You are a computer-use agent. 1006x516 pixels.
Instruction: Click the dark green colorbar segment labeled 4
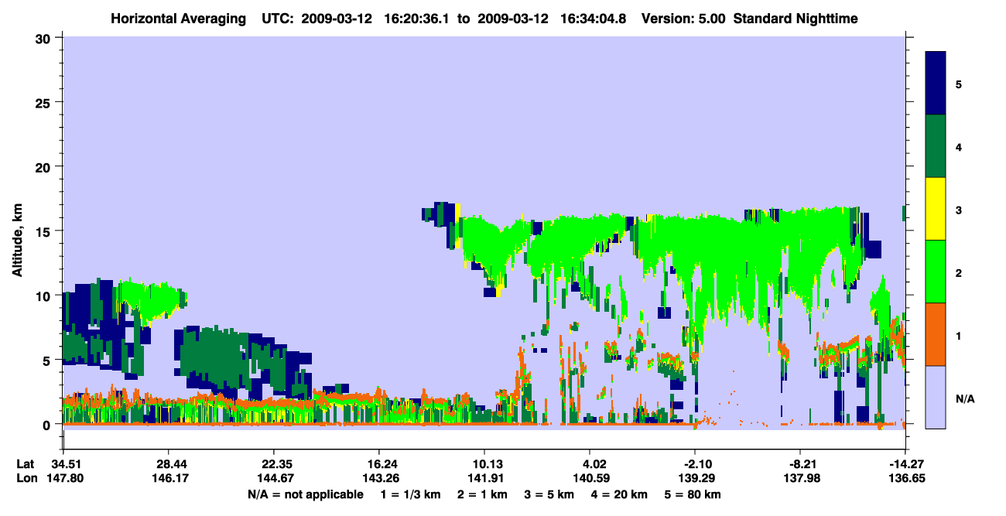pos(936,146)
